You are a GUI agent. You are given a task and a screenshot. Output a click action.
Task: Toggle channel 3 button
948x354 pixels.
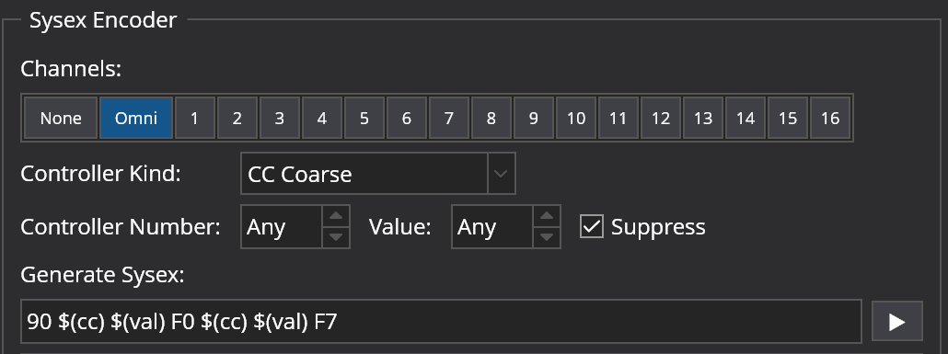(279, 118)
